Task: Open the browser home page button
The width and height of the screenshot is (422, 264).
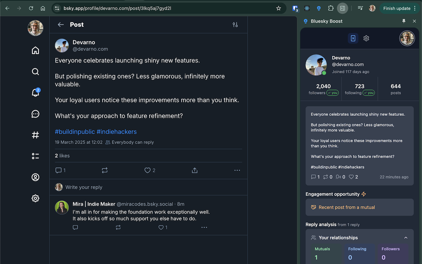Action: point(43,8)
